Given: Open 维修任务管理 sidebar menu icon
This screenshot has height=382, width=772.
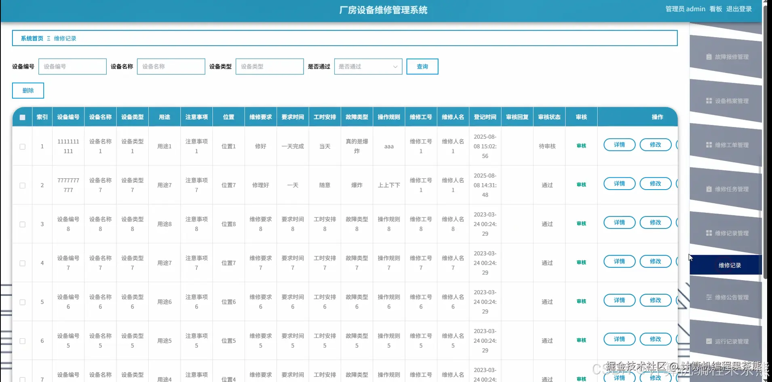Looking at the screenshot, I should tap(709, 189).
